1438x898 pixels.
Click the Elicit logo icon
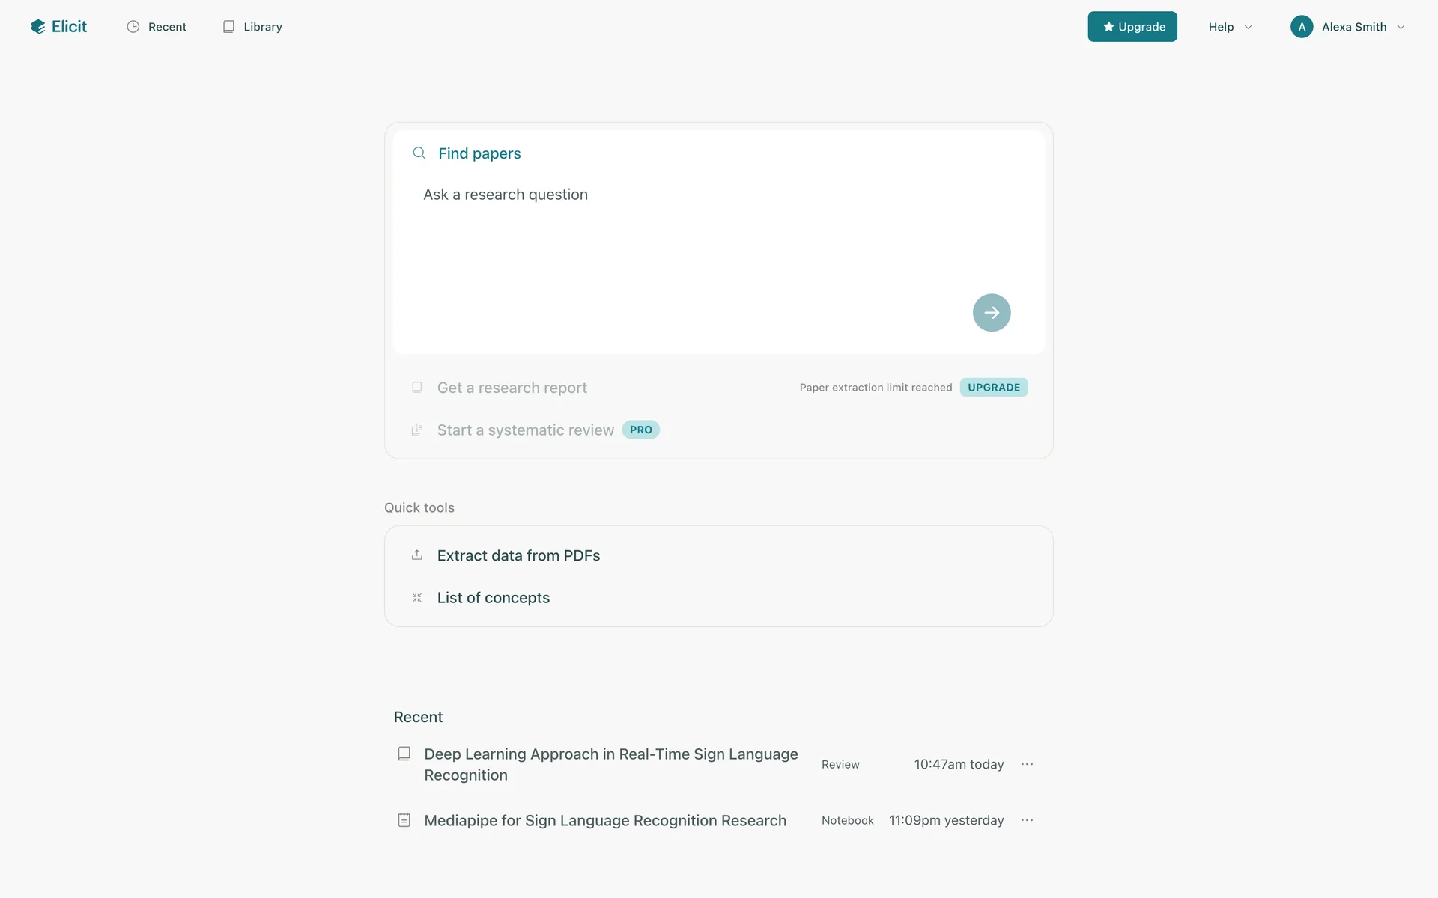[x=38, y=27]
